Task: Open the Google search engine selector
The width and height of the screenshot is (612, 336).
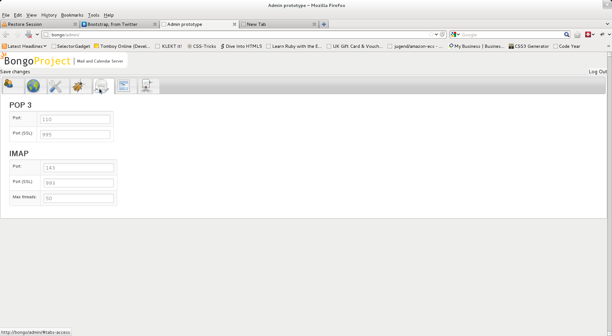Action: click(x=455, y=34)
